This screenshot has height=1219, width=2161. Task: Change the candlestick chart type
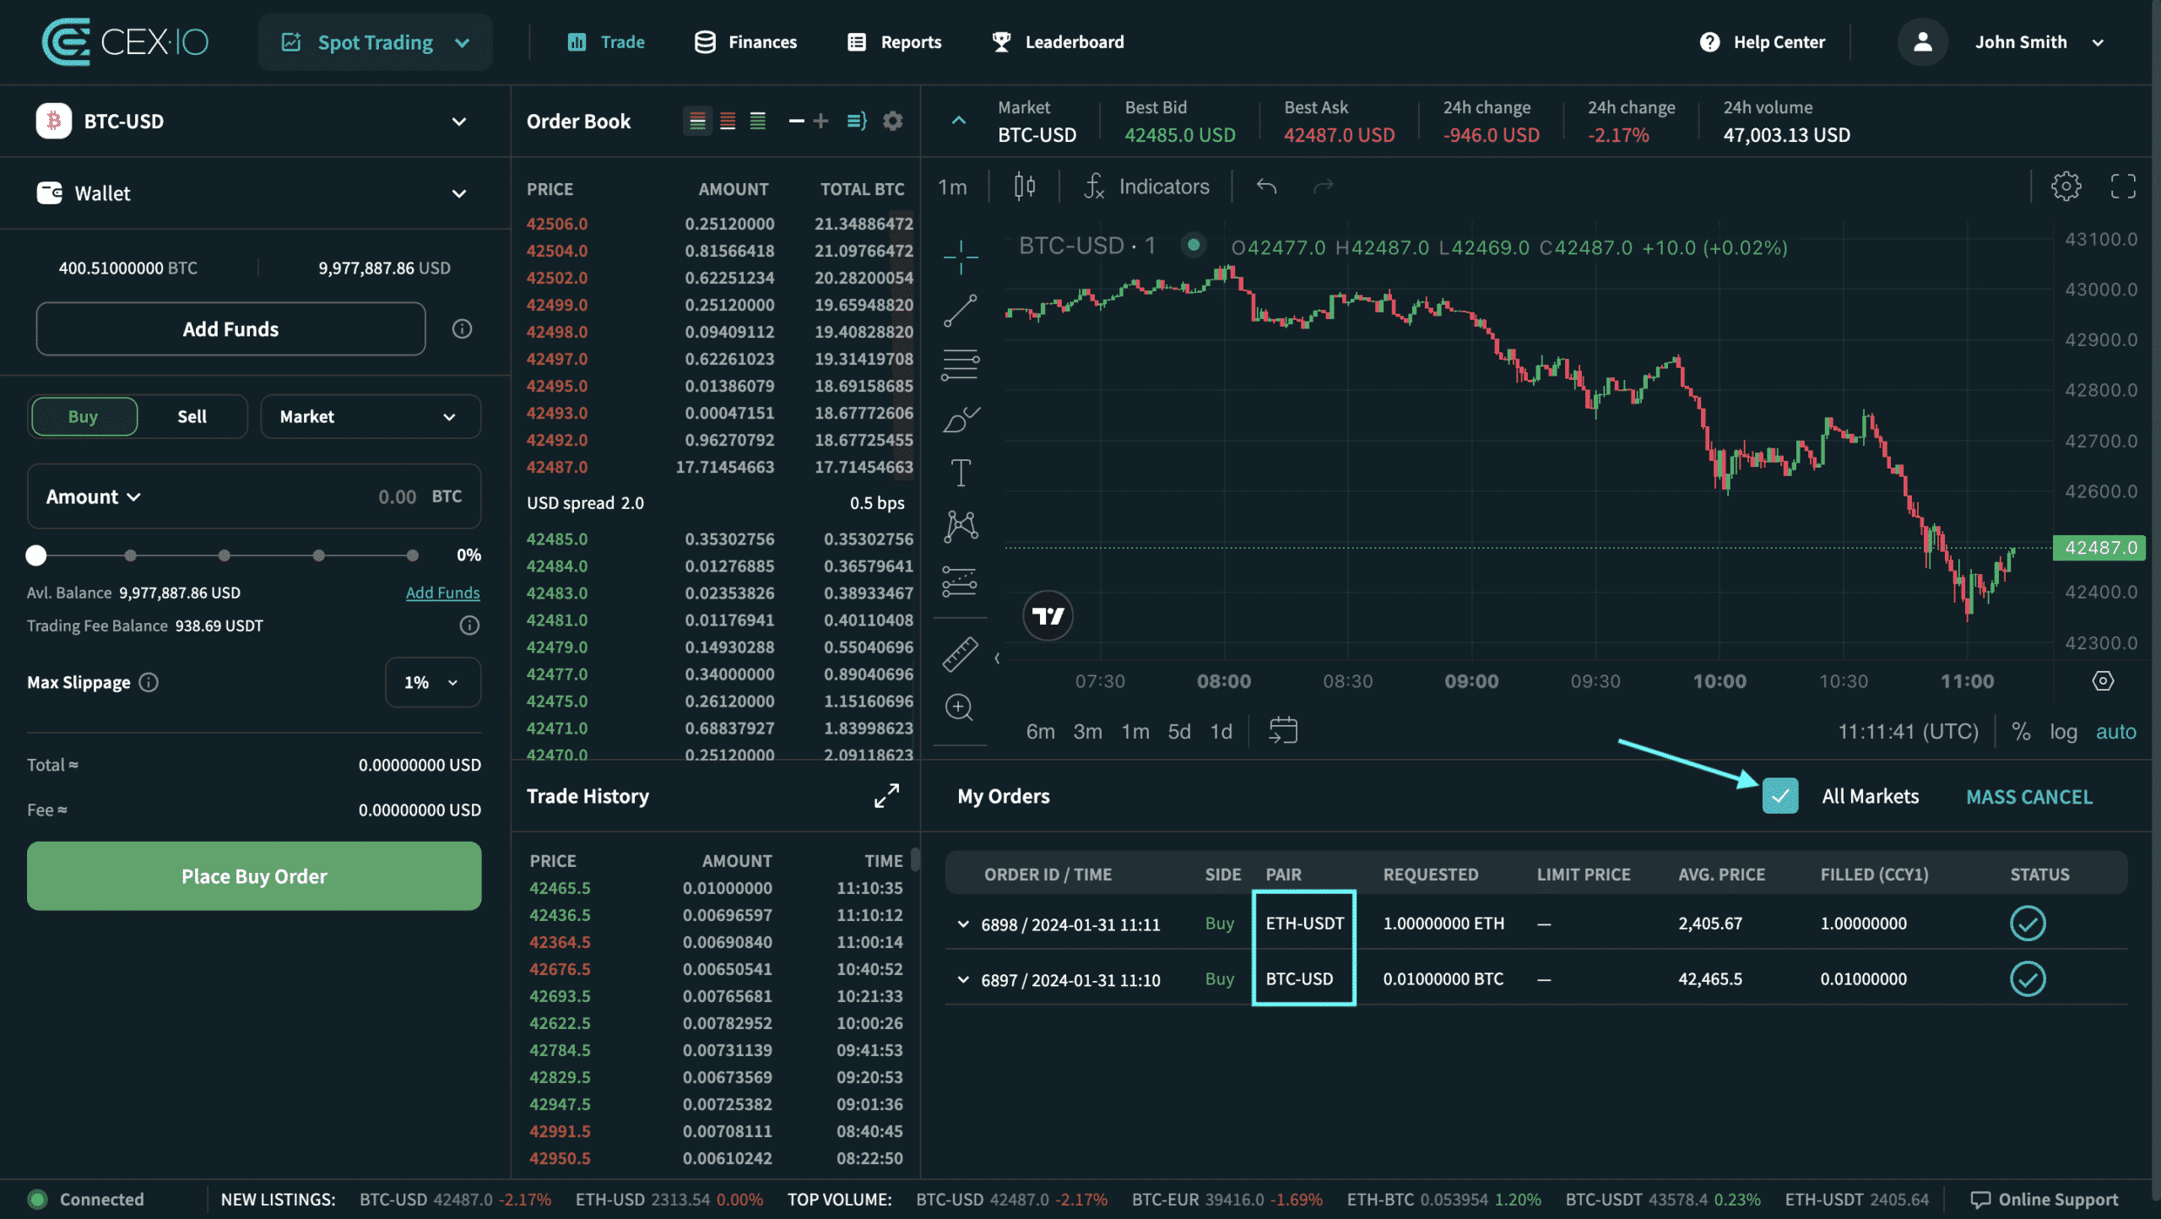click(1025, 187)
